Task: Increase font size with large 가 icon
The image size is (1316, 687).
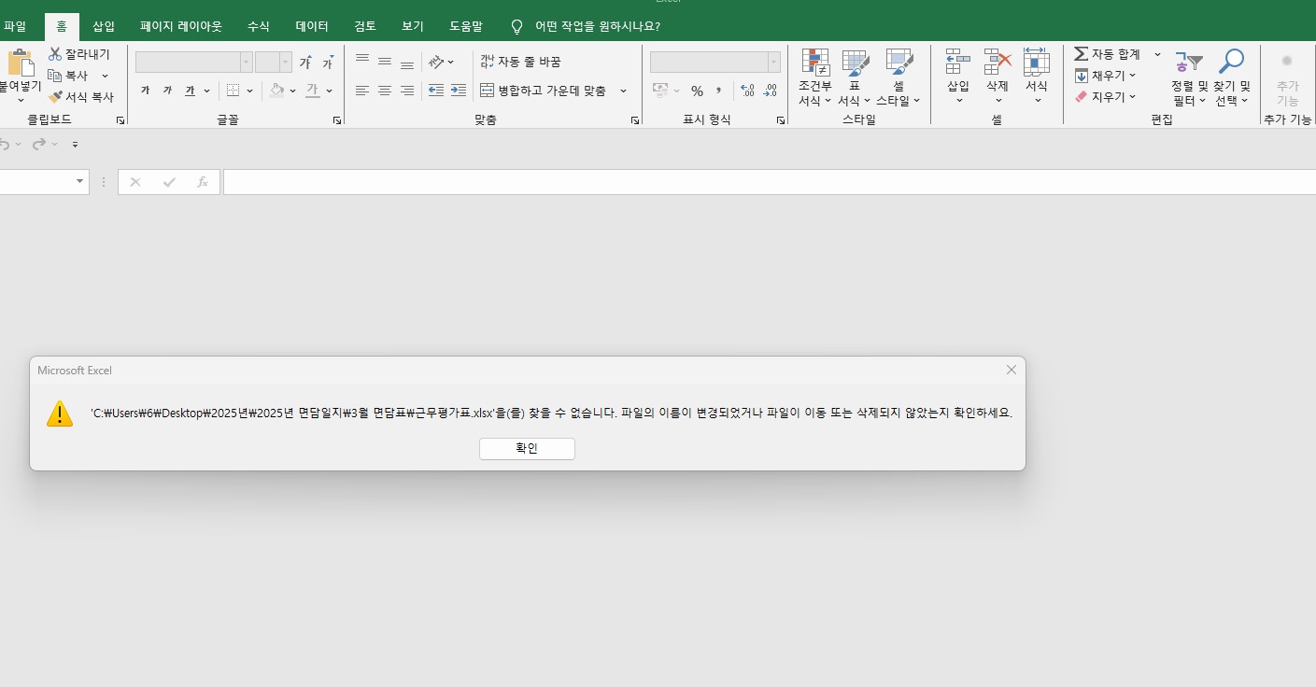Action: [x=305, y=63]
